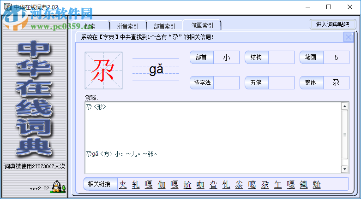Open the related link 噶
This screenshot has width=361, height=199.
click(252, 185)
